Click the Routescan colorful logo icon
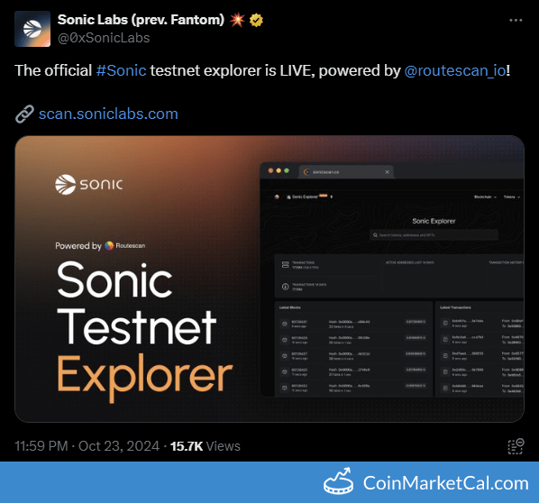Image resolution: width=539 pixels, height=503 pixels. tap(109, 245)
